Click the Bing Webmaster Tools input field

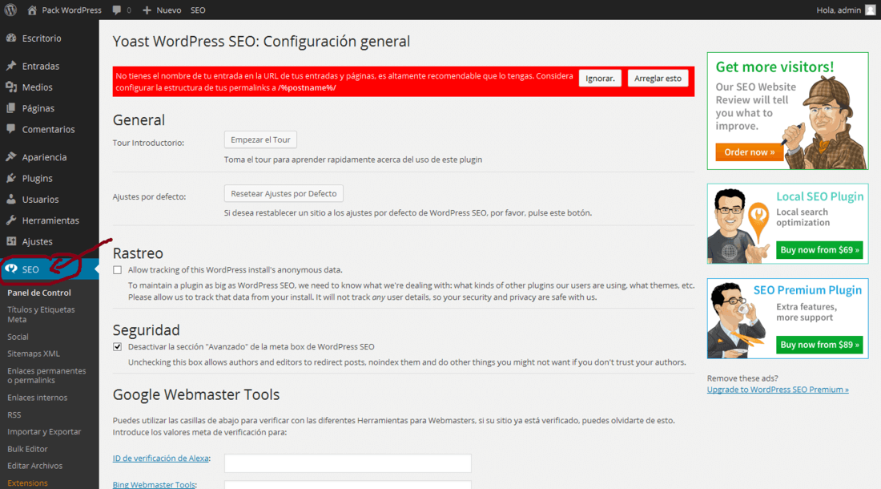[348, 485]
